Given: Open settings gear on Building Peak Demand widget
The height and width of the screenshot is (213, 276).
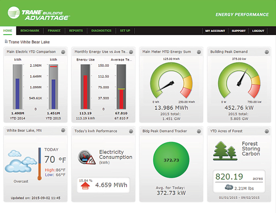Looking at the screenshot, I should coord(267,52).
